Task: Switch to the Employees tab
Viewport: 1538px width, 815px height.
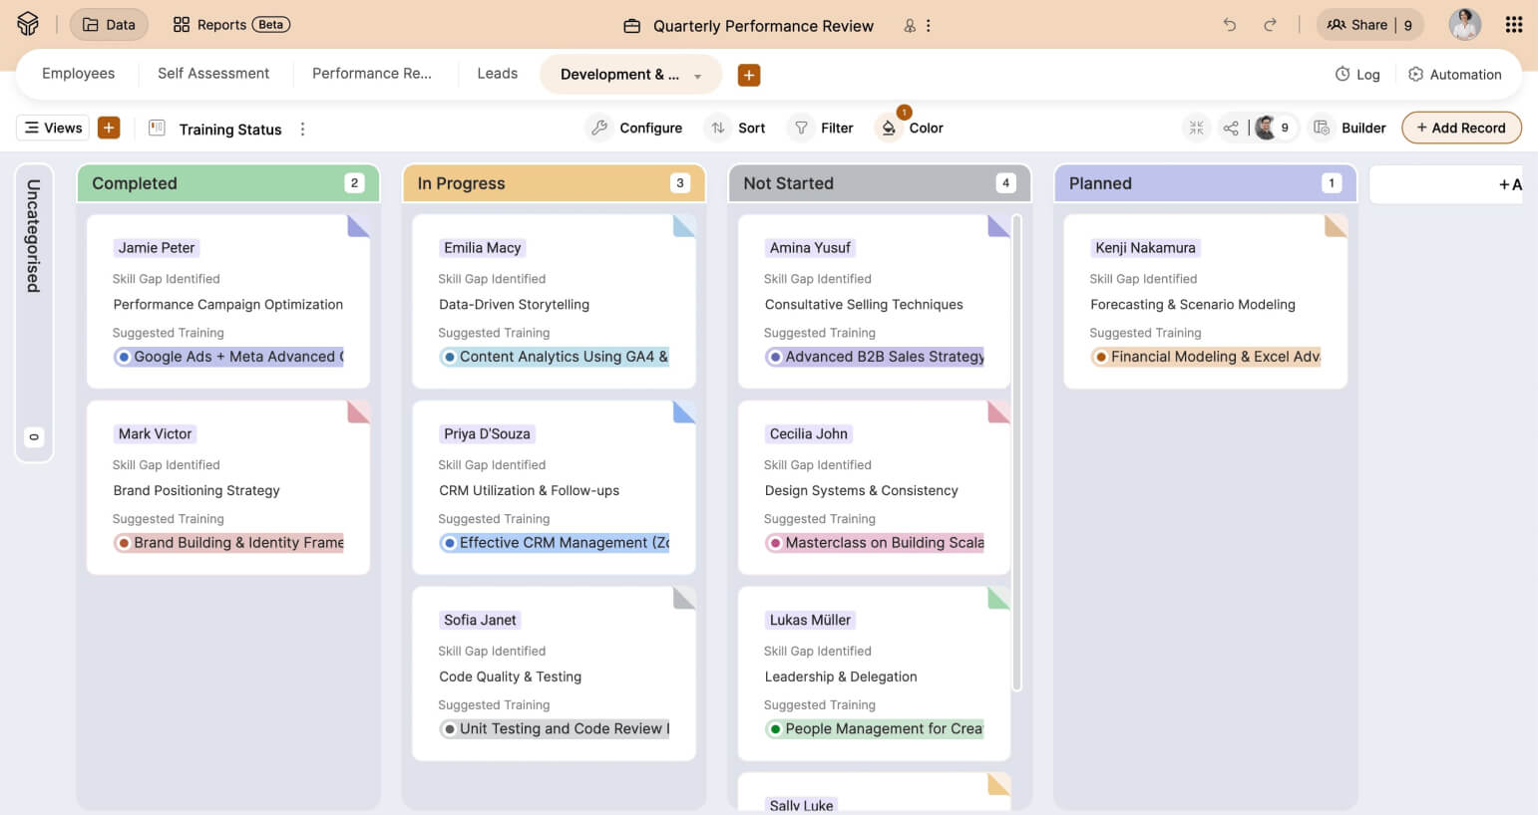Action: [x=78, y=74]
